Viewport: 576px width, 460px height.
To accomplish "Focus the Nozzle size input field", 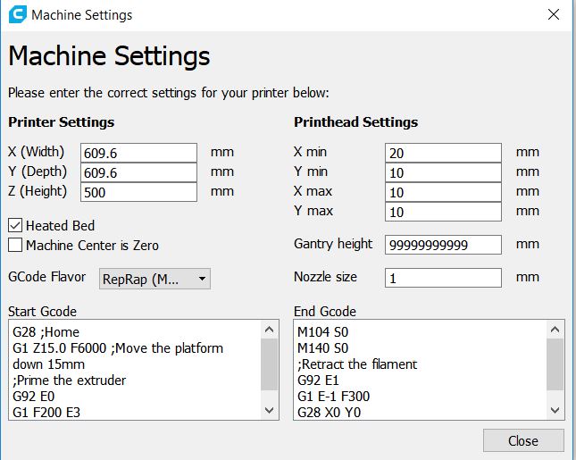I will click(x=443, y=278).
